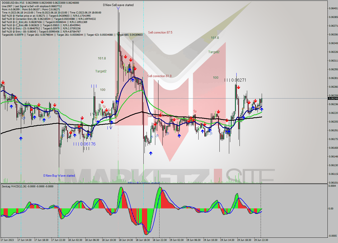Click the 0.06401 price axis label

(333, 8)
